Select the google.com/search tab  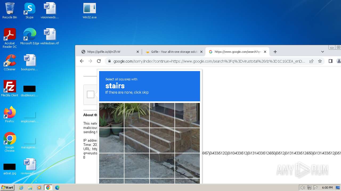click(238, 52)
